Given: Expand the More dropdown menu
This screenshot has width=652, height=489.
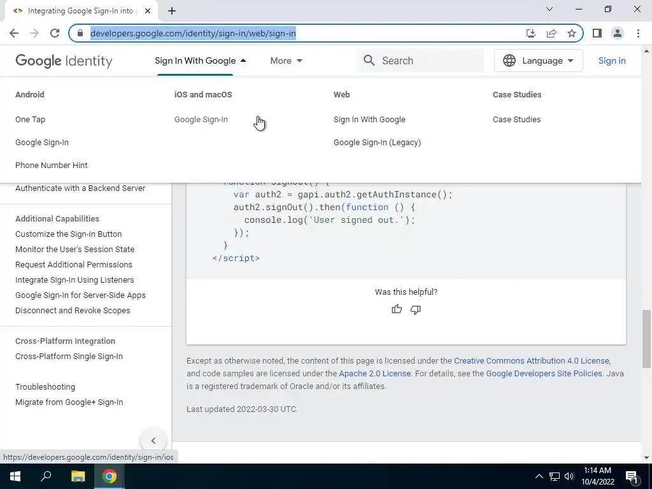Looking at the screenshot, I should click(x=286, y=60).
